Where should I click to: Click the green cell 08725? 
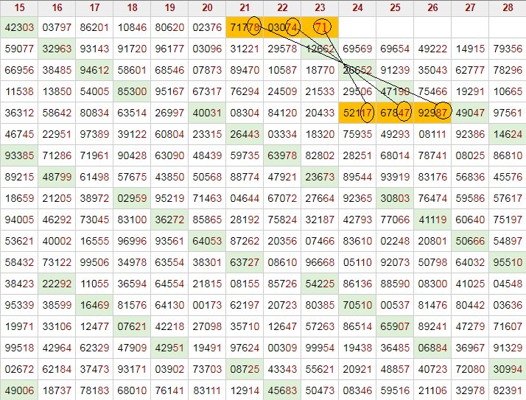tap(245, 369)
